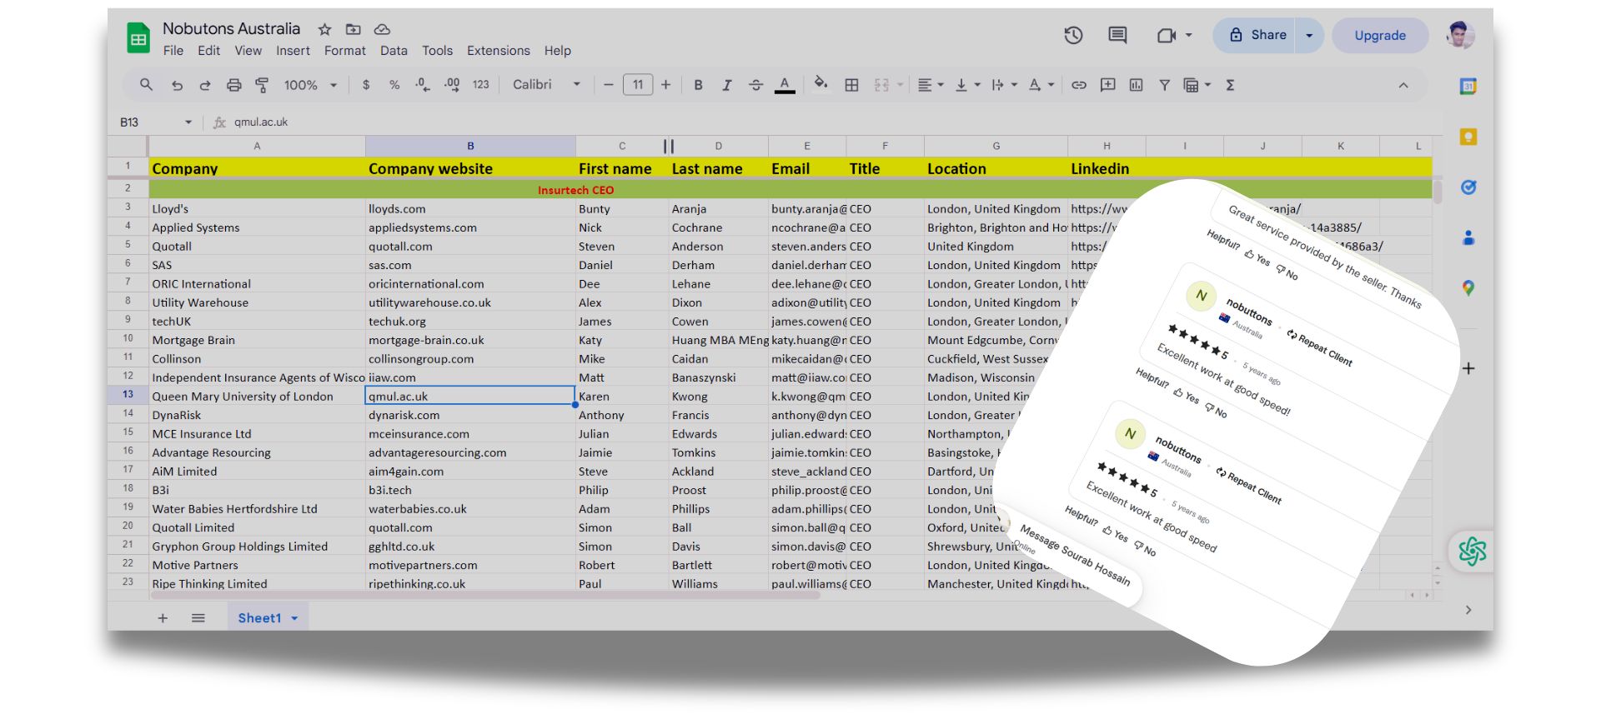1601x719 pixels.
Task: Open the functions sigma menu
Action: click(x=1230, y=85)
